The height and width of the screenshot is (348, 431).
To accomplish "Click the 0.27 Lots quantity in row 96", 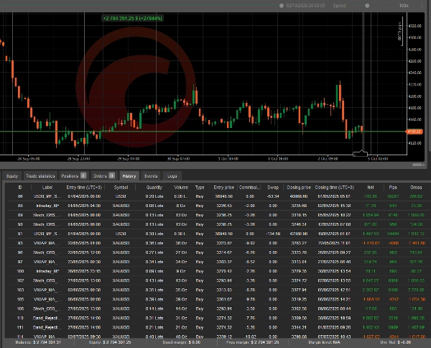I will (154, 252).
